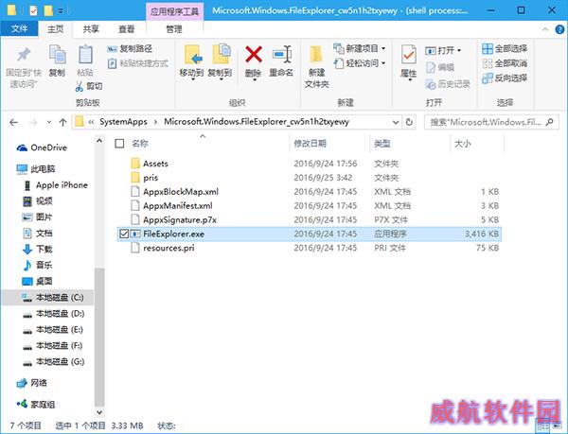Click the Copy path (复制路径) button

point(130,48)
